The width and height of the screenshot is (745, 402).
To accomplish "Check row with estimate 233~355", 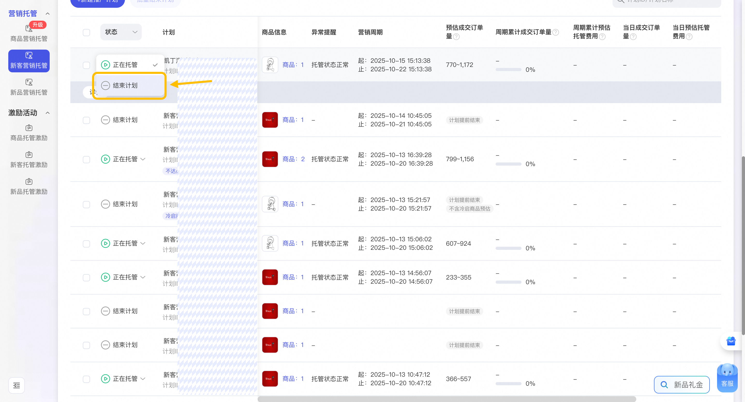I will click(x=86, y=277).
